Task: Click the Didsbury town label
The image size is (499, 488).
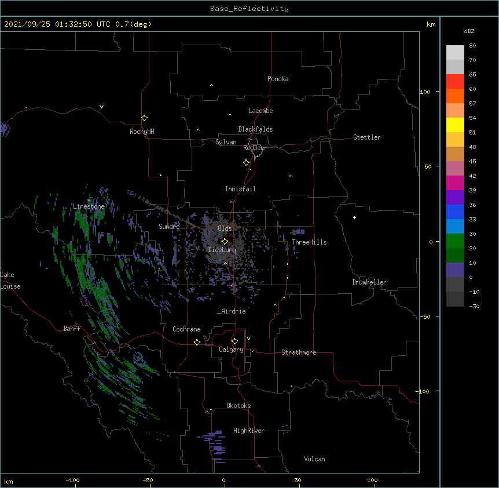Action: [x=222, y=250]
